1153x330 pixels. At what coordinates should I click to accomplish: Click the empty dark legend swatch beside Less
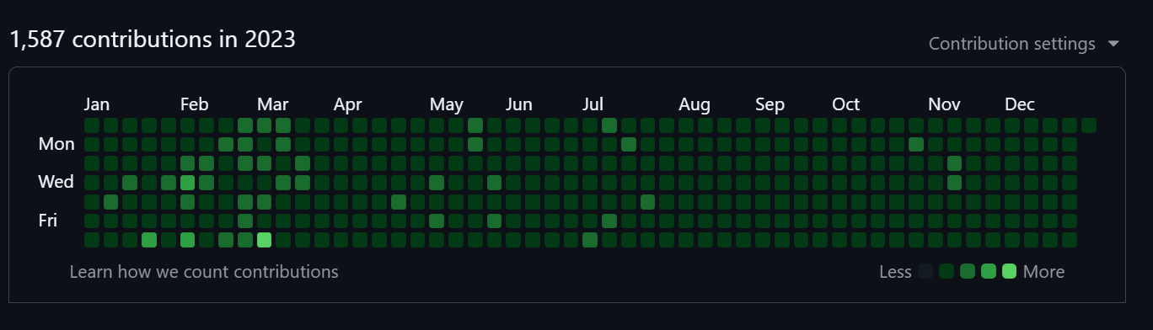[926, 271]
